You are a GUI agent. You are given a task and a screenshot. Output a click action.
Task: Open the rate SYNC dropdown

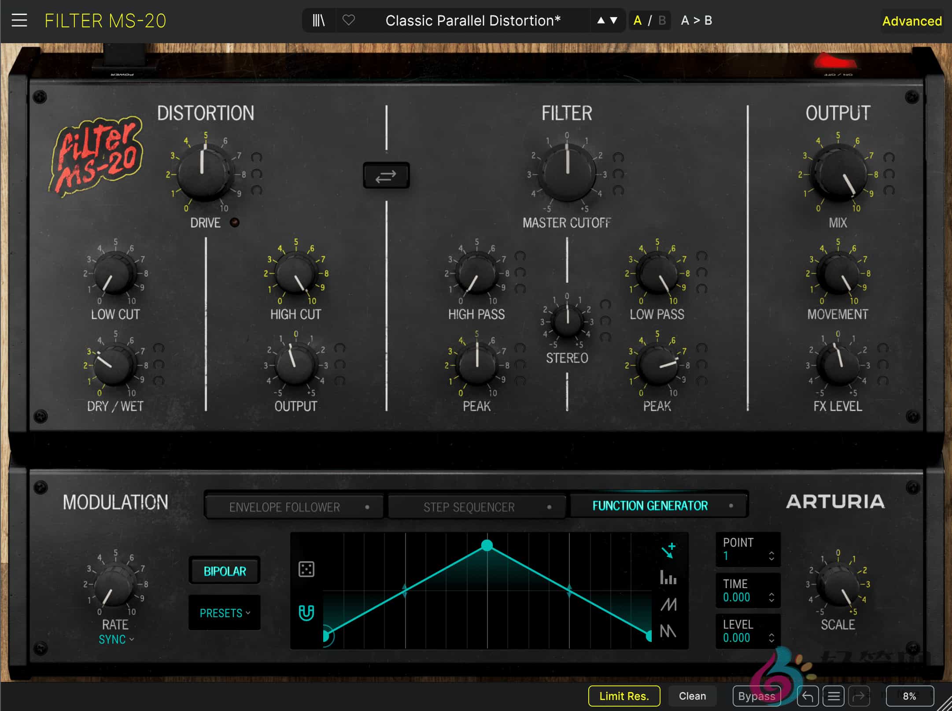pyautogui.click(x=116, y=639)
